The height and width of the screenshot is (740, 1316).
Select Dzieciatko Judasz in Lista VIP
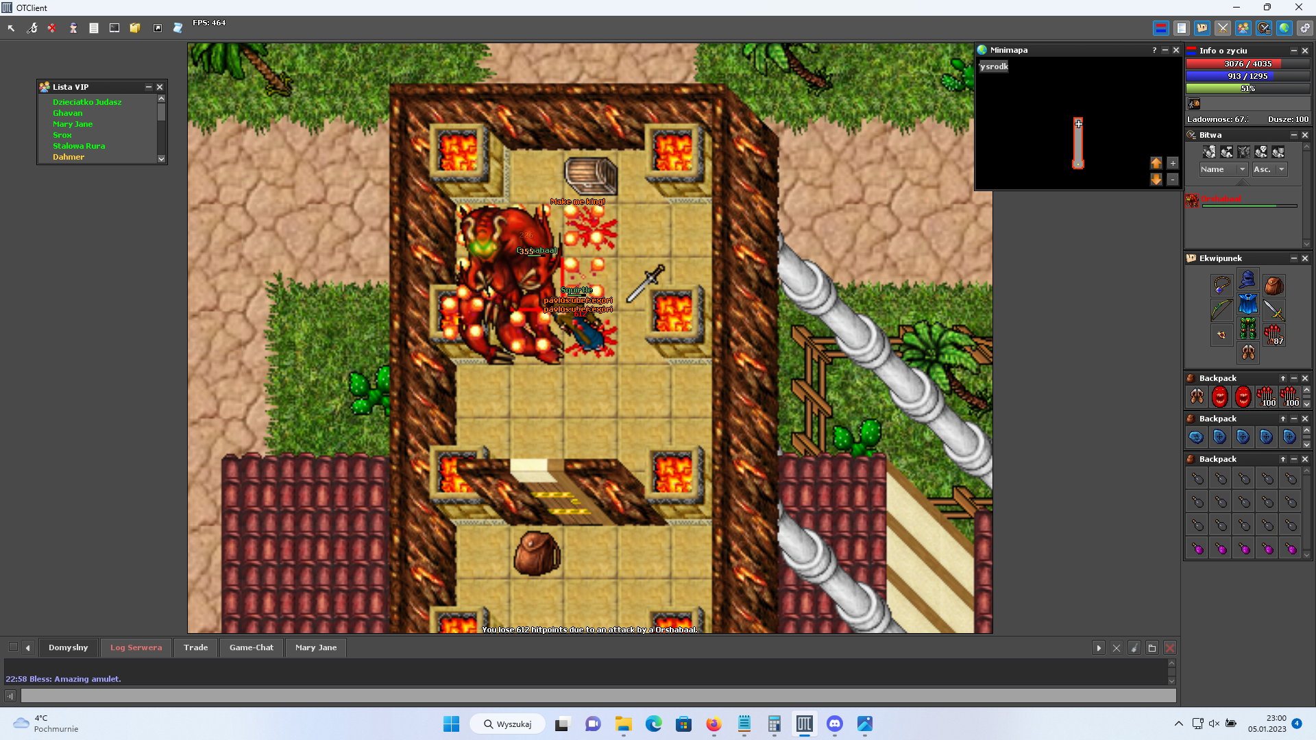[x=87, y=102]
